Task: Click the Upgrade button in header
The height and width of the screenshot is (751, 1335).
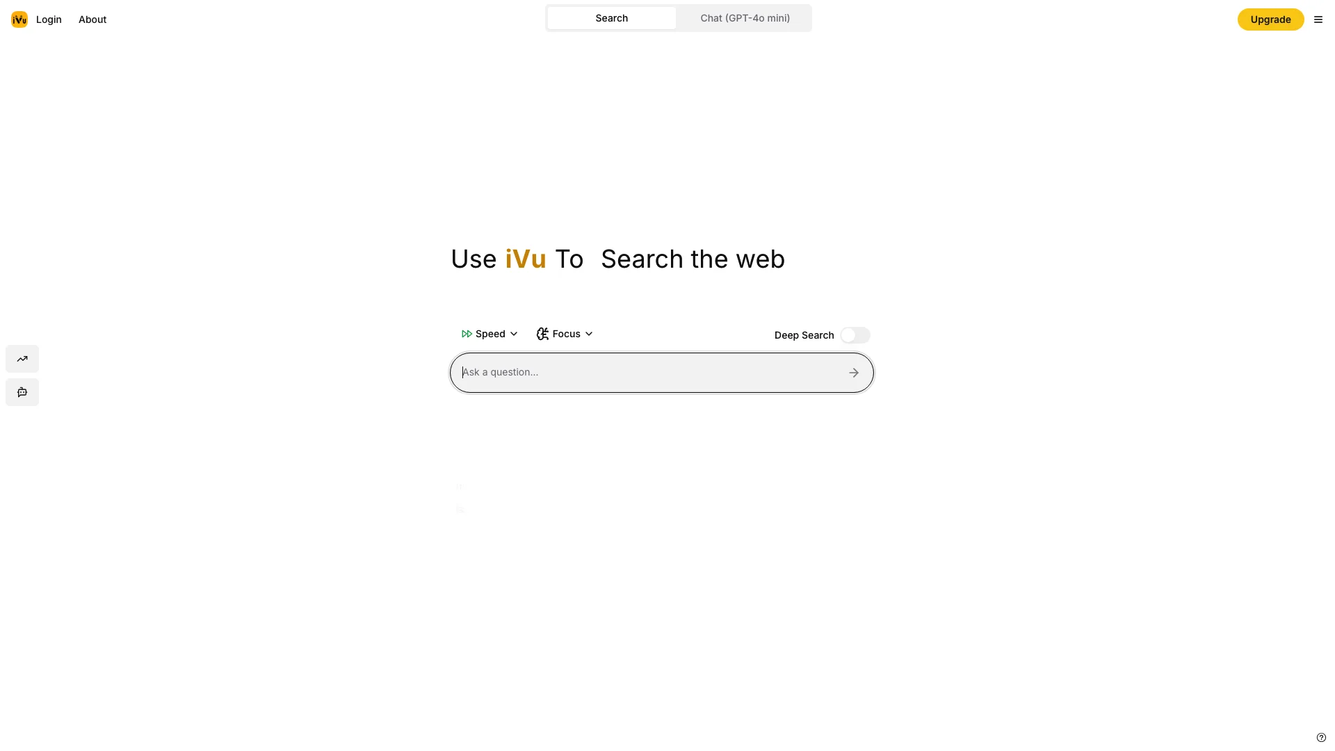Action: click(1271, 19)
